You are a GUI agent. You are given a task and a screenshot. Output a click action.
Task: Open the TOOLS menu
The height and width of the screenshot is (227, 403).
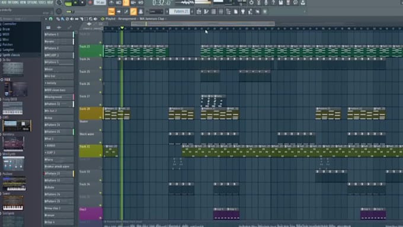point(42,2)
